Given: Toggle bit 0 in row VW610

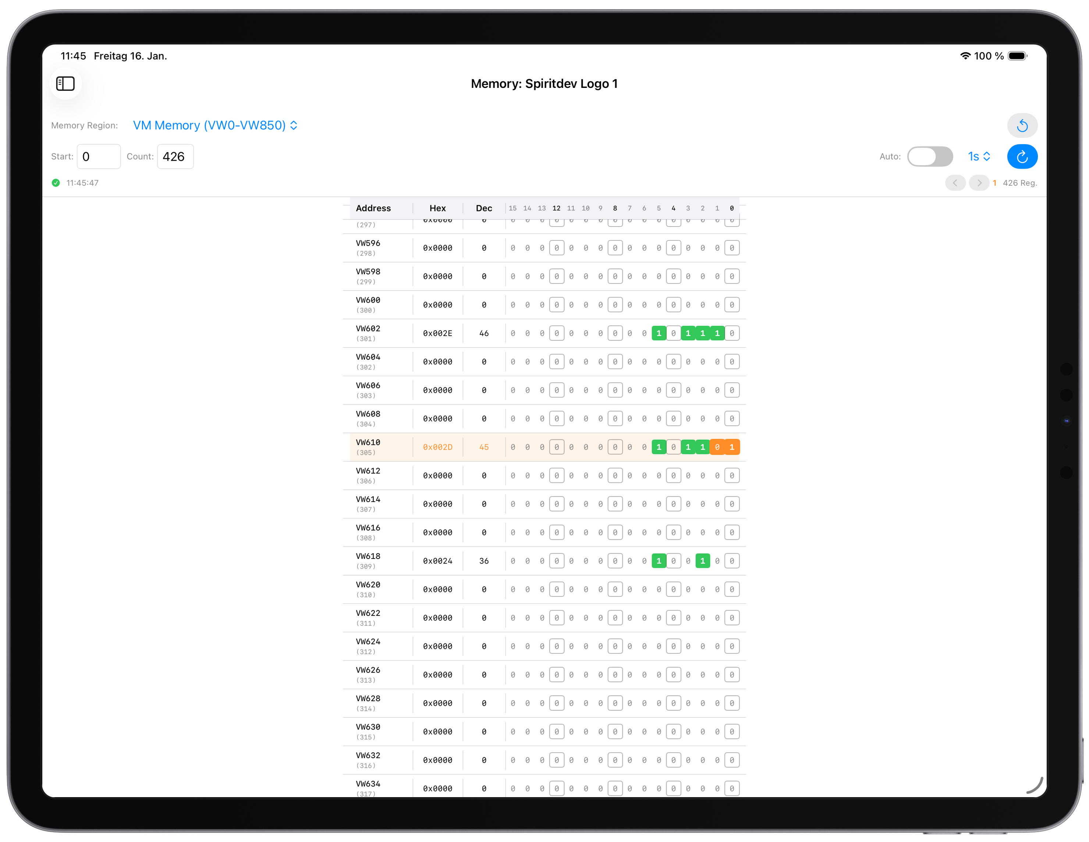Looking at the screenshot, I should (x=731, y=447).
